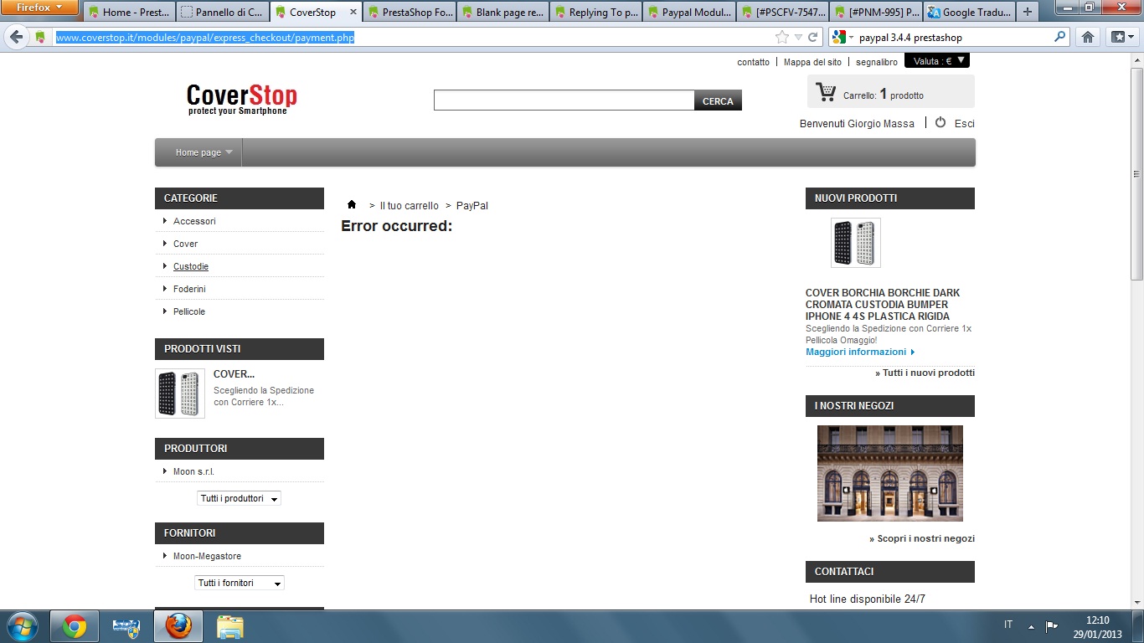Switch to the Replying To p... tab
This screenshot has height=643, width=1144.
click(595, 12)
